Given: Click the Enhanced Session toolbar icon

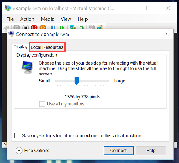Looking at the screenshot, I should click(x=92, y=27).
